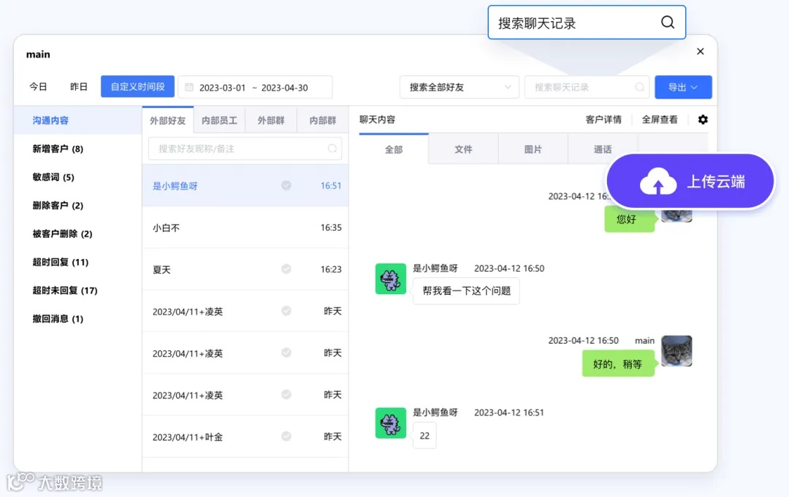Open 是小鳄鱼呀's avatar in the chat

[x=390, y=279]
